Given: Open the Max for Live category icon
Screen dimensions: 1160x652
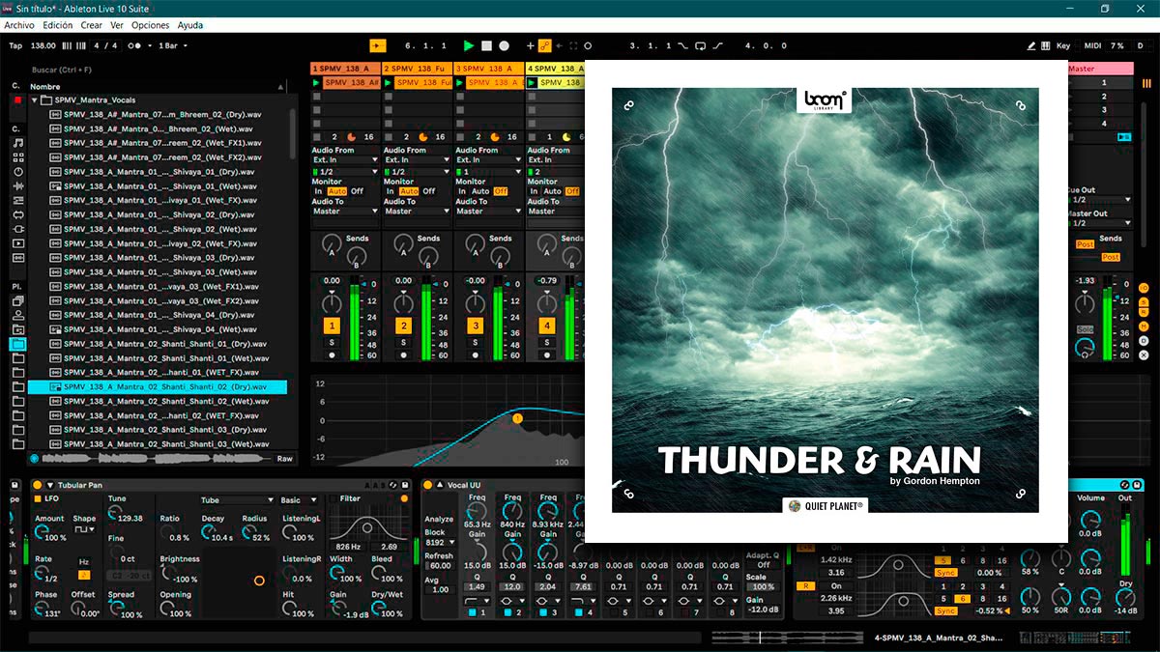Looking at the screenshot, I should 18,214.
